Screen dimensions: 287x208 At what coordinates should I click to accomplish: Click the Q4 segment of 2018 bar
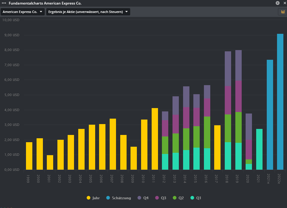[x=228, y=69]
